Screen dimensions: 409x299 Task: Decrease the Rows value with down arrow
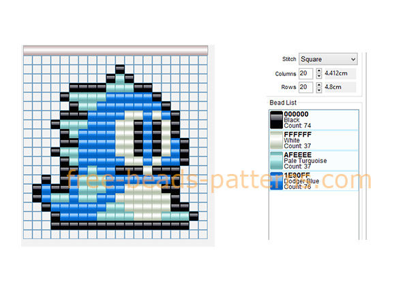(x=319, y=90)
